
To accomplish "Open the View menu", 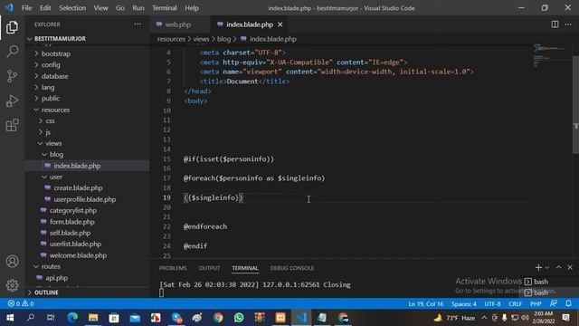I will click(100, 8).
